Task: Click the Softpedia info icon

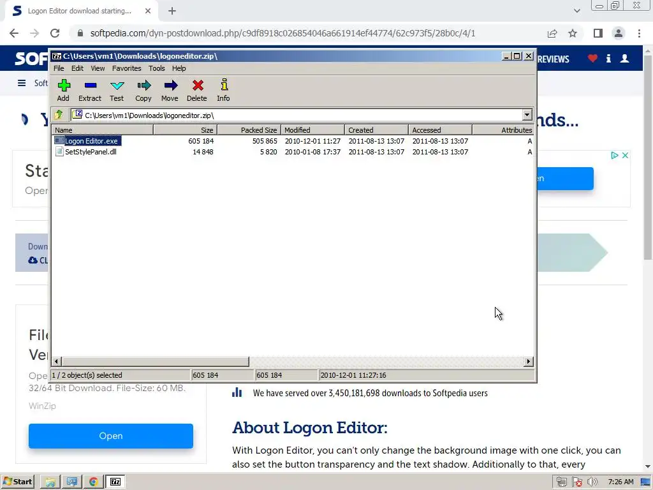Action: [608, 58]
